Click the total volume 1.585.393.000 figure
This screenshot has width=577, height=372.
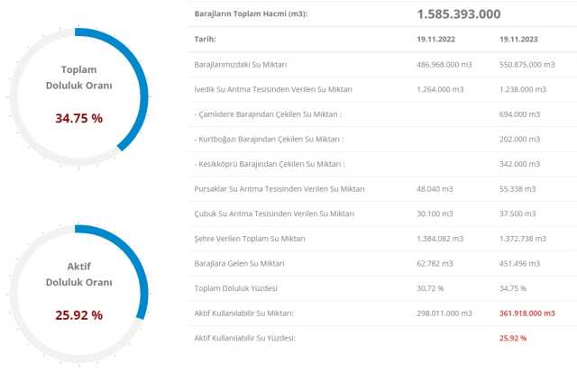(459, 14)
